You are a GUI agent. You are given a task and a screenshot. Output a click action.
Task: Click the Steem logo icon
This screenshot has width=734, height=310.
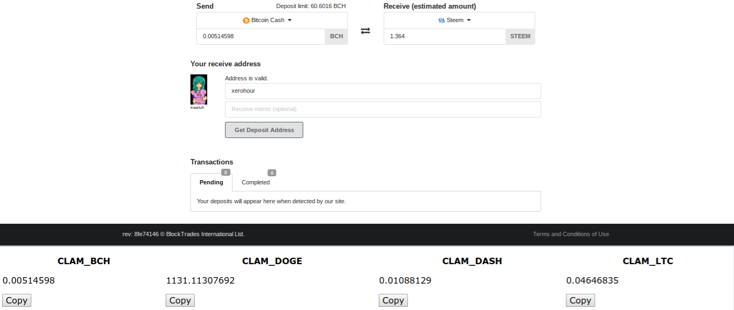point(441,20)
